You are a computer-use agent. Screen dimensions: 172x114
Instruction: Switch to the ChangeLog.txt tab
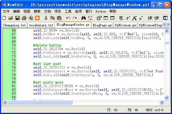pos(14,25)
